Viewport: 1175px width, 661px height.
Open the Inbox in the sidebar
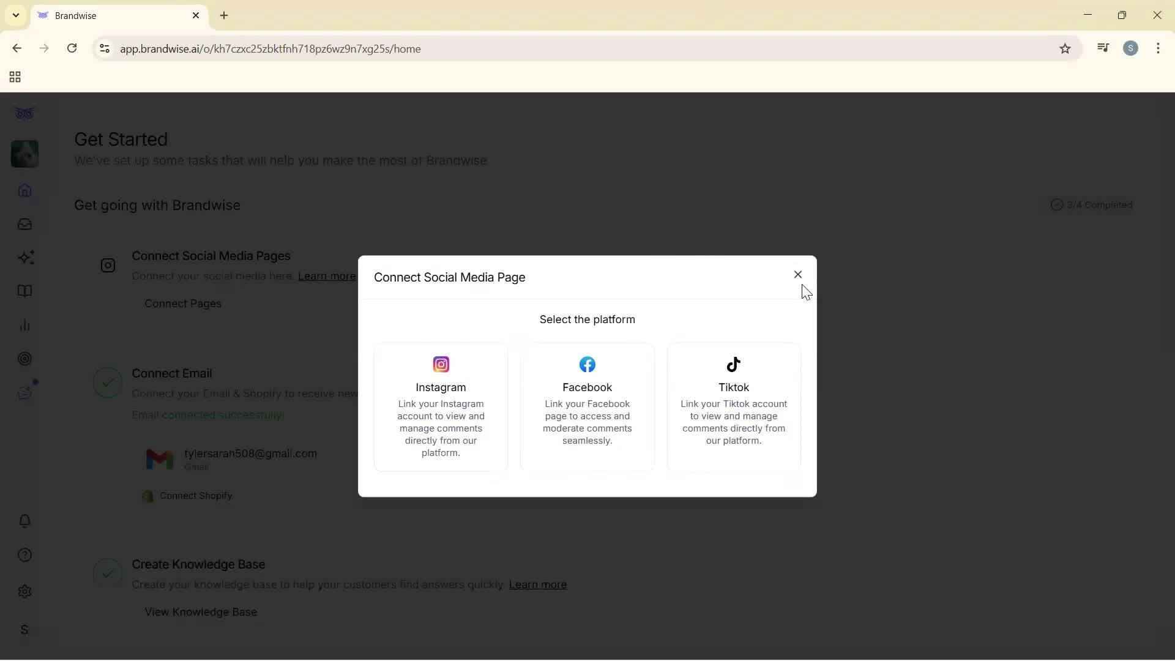tap(24, 224)
